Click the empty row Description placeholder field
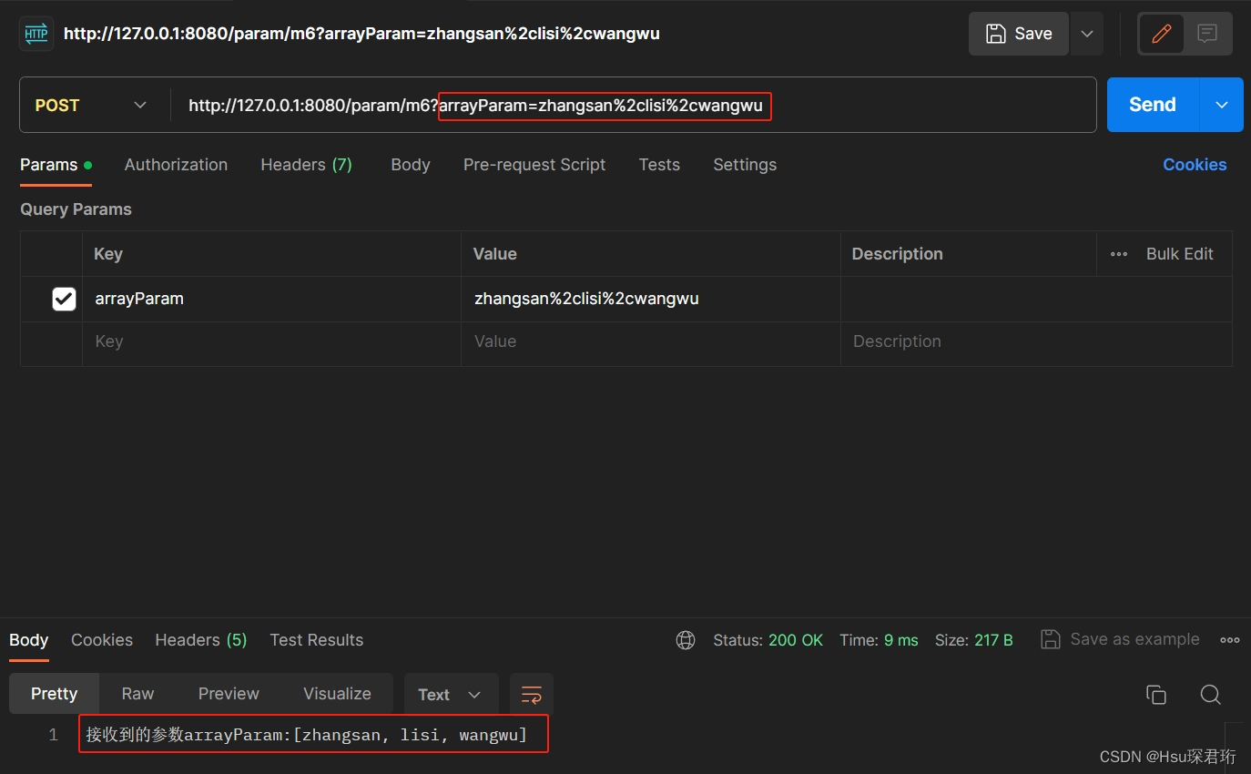The width and height of the screenshot is (1251, 774). pos(1036,344)
